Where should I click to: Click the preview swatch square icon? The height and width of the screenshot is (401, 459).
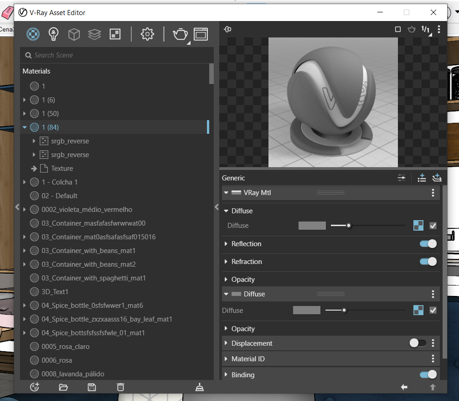point(398,29)
